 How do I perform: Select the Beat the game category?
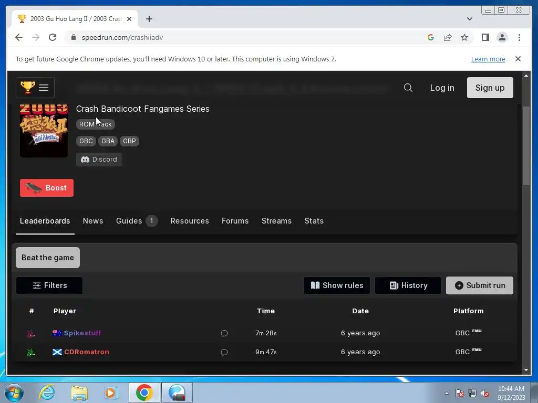point(48,258)
